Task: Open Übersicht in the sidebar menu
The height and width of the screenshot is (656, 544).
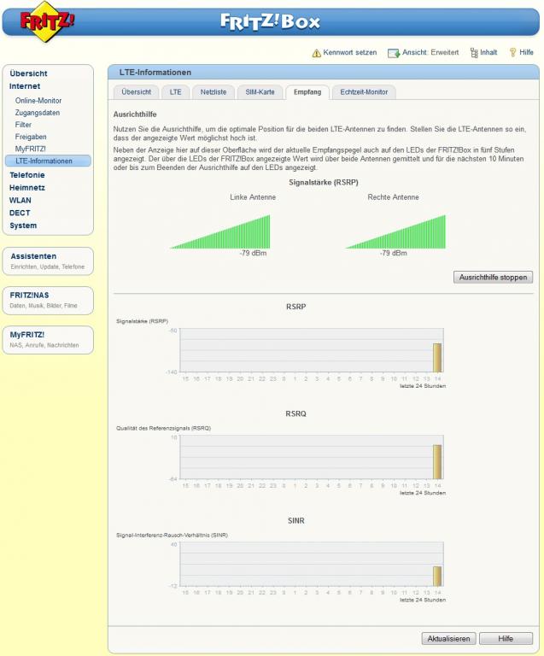Action: [28, 73]
